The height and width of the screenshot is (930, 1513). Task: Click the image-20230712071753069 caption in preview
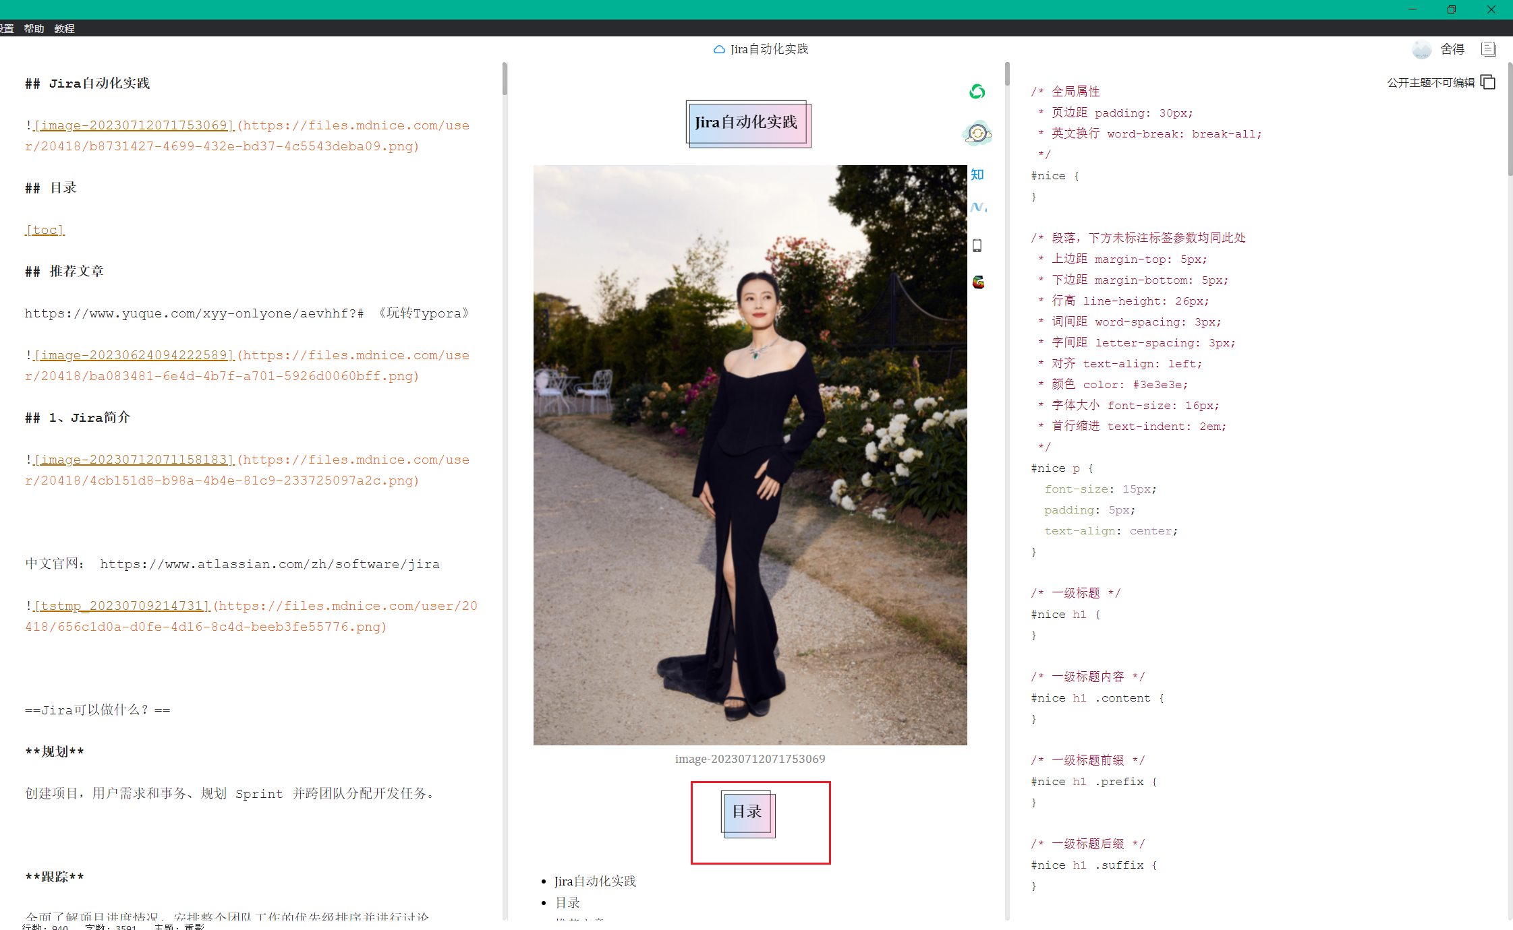750,759
